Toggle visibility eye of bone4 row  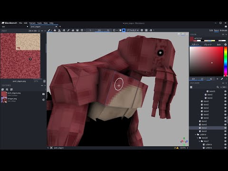click(x=225, y=111)
